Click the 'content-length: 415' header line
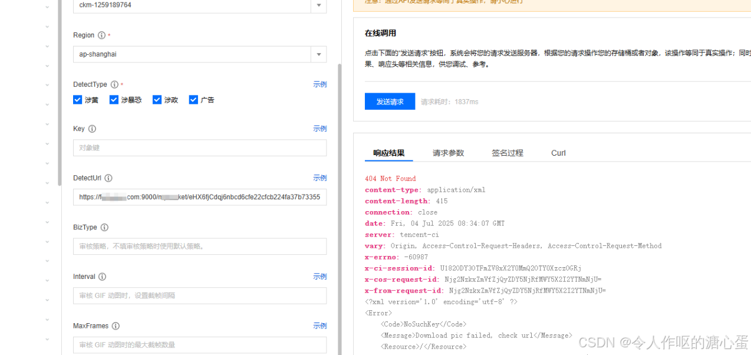 coord(406,201)
